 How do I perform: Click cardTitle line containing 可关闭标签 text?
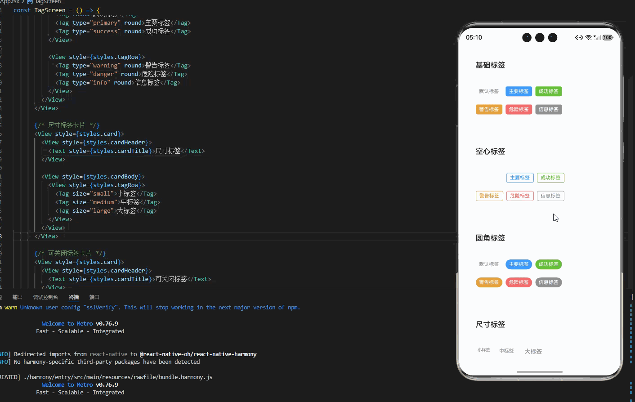pos(130,279)
